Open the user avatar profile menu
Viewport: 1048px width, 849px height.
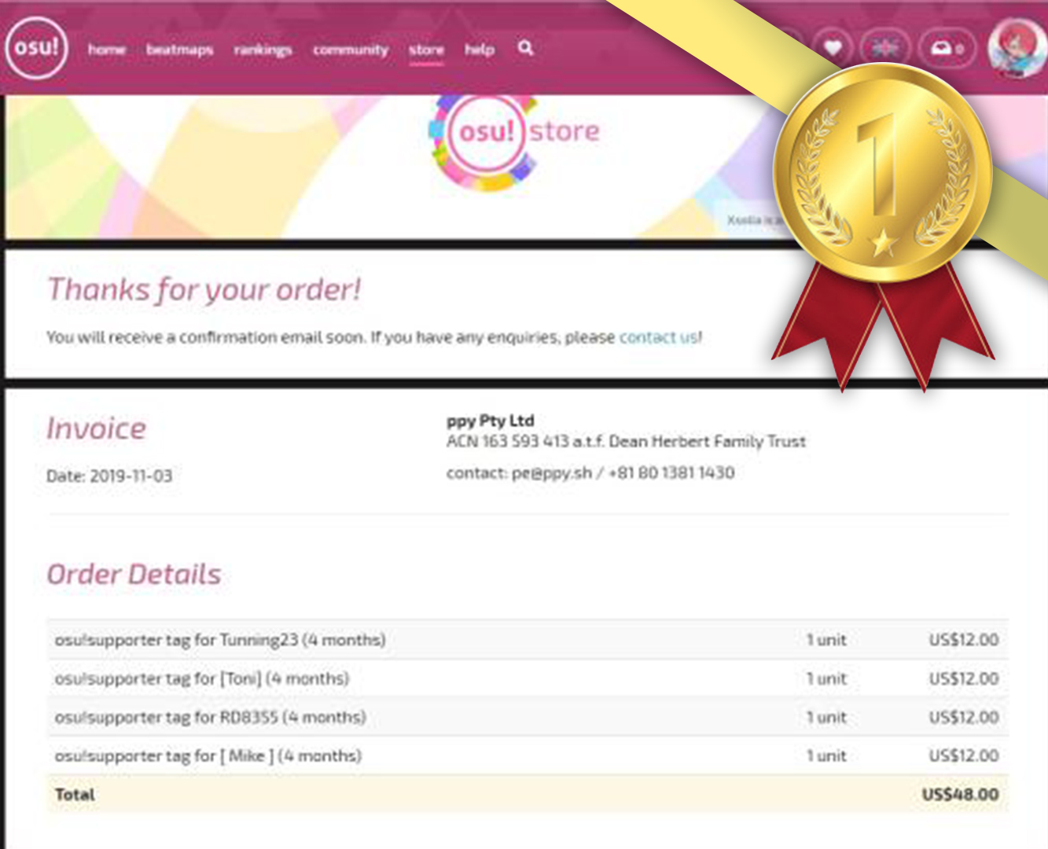(x=1017, y=47)
